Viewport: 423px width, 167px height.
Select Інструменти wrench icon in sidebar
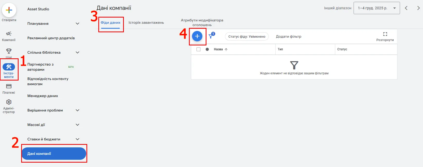tap(9, 67)
